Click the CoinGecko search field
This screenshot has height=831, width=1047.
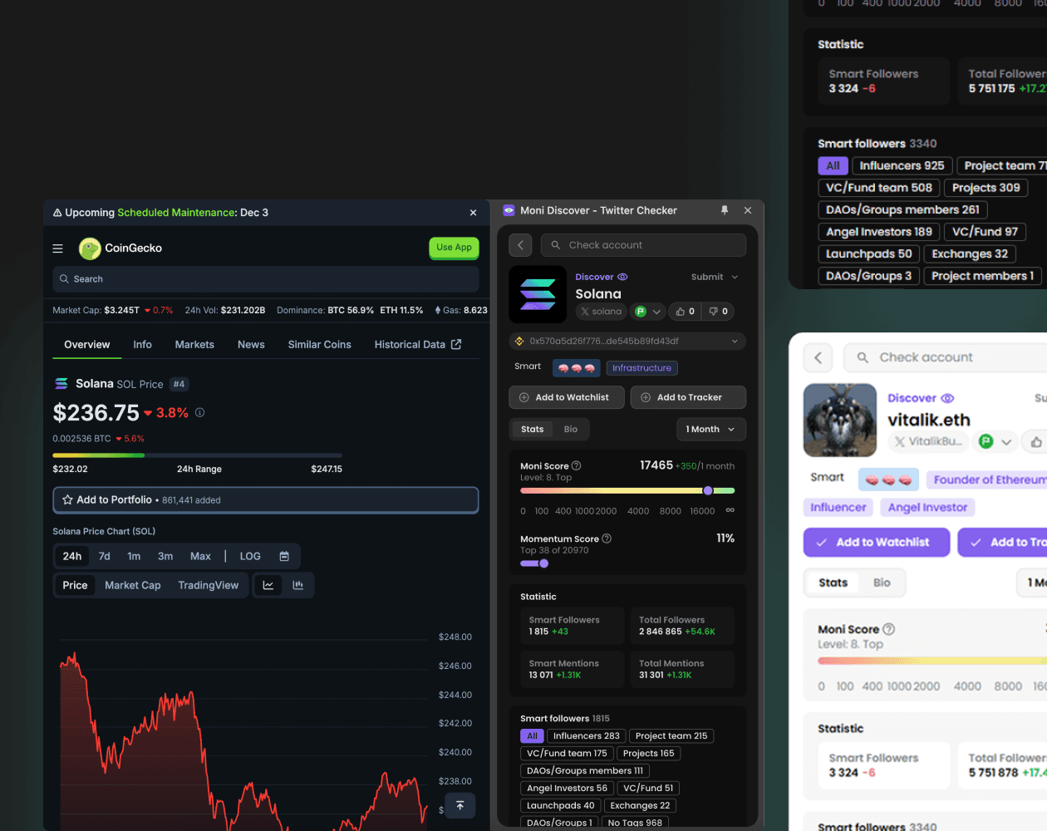pyautogui.click(x=266, y=279)
